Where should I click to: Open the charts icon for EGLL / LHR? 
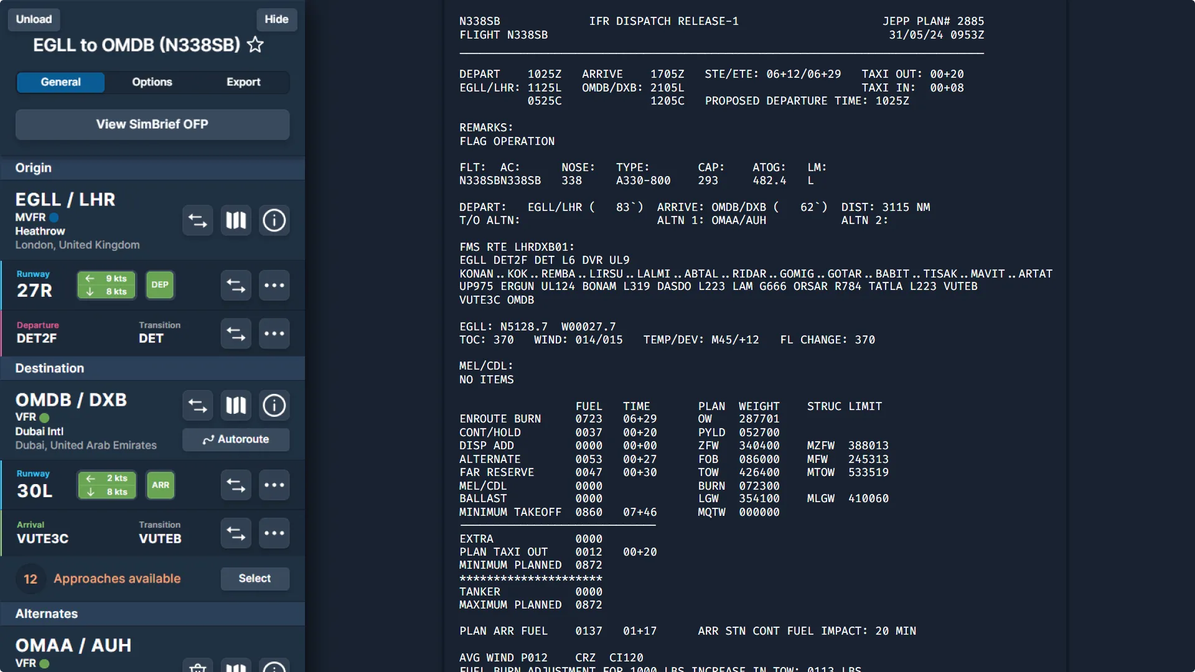236,220
